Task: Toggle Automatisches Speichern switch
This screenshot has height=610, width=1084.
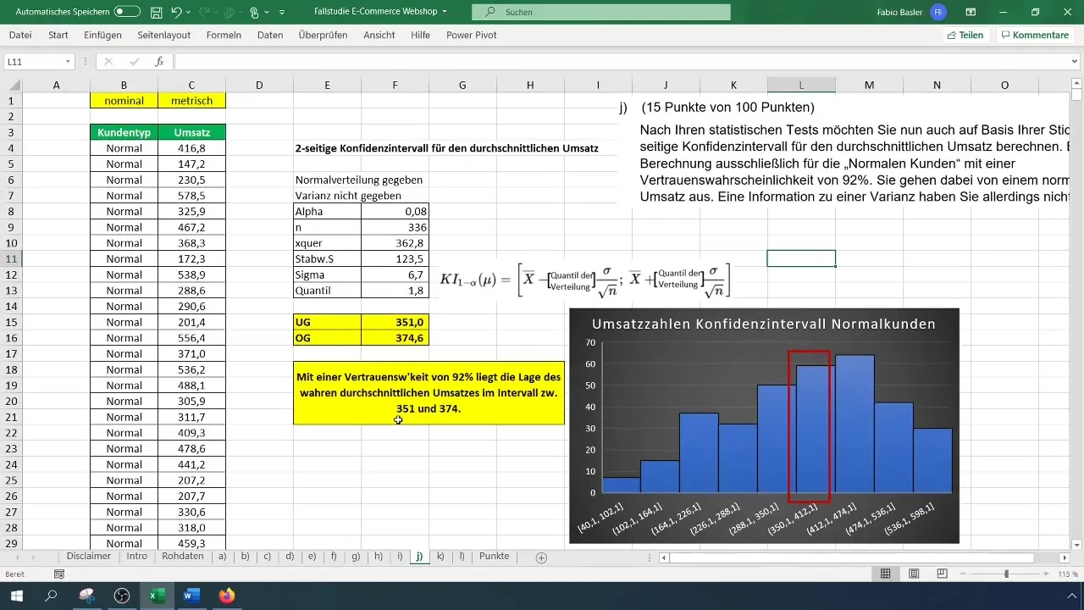Action: click(x=126, y=13)
